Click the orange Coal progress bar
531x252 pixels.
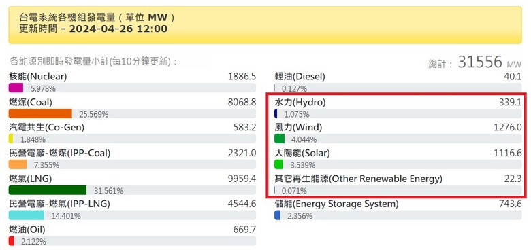pos(40,113)
